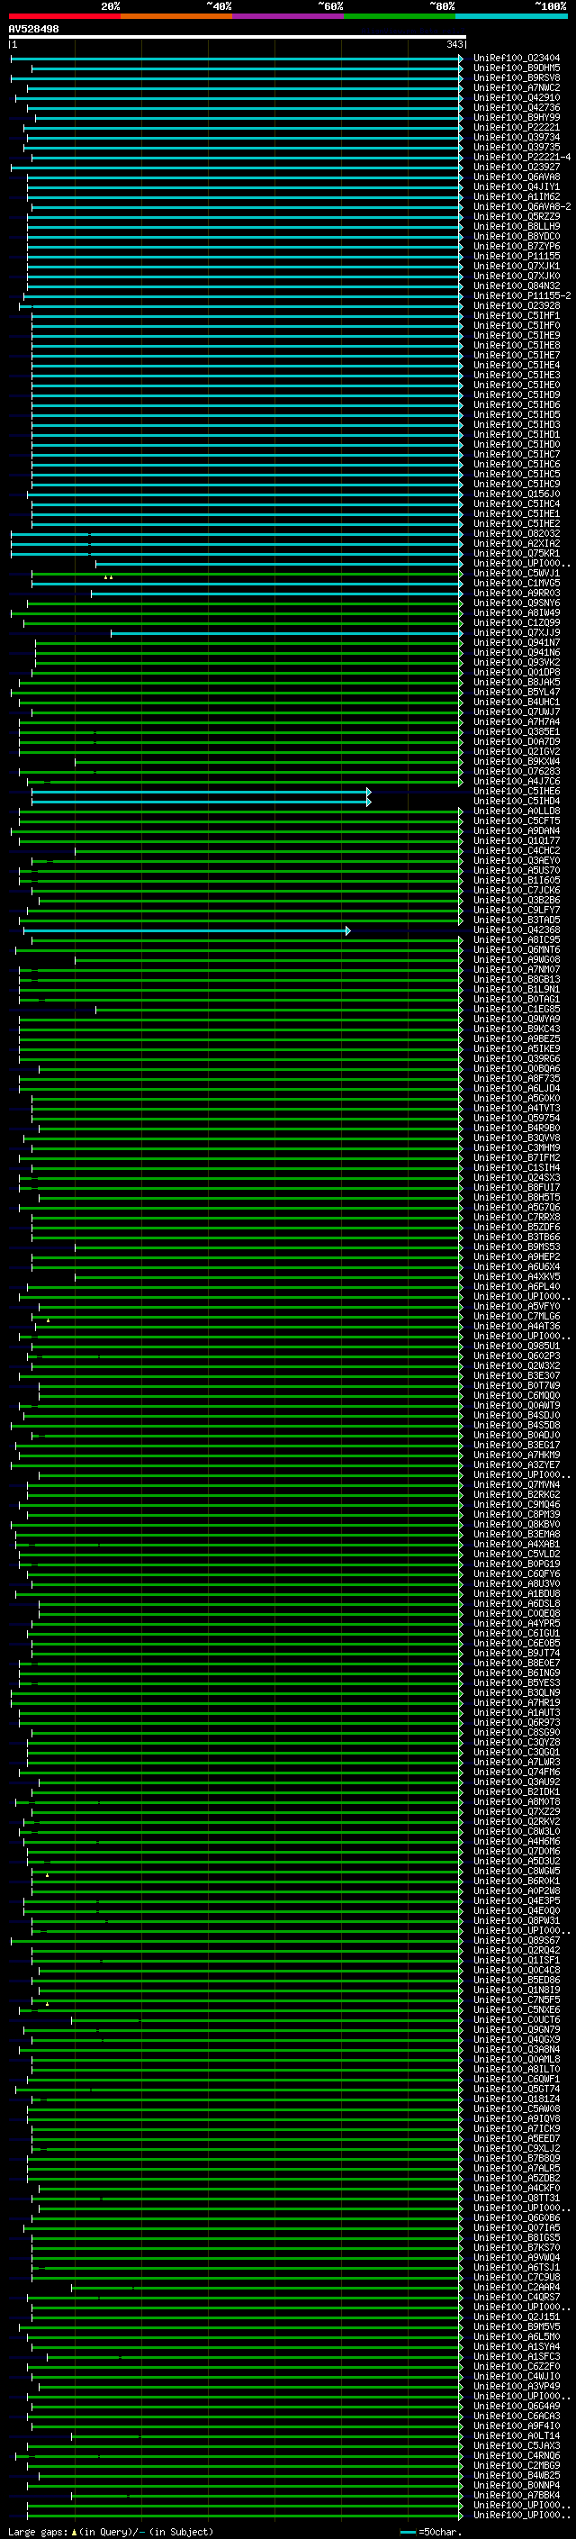The image size is (576, 2539).
Task: Select hit label UniRef100_Q941N7
Action: tap(517, 643)
